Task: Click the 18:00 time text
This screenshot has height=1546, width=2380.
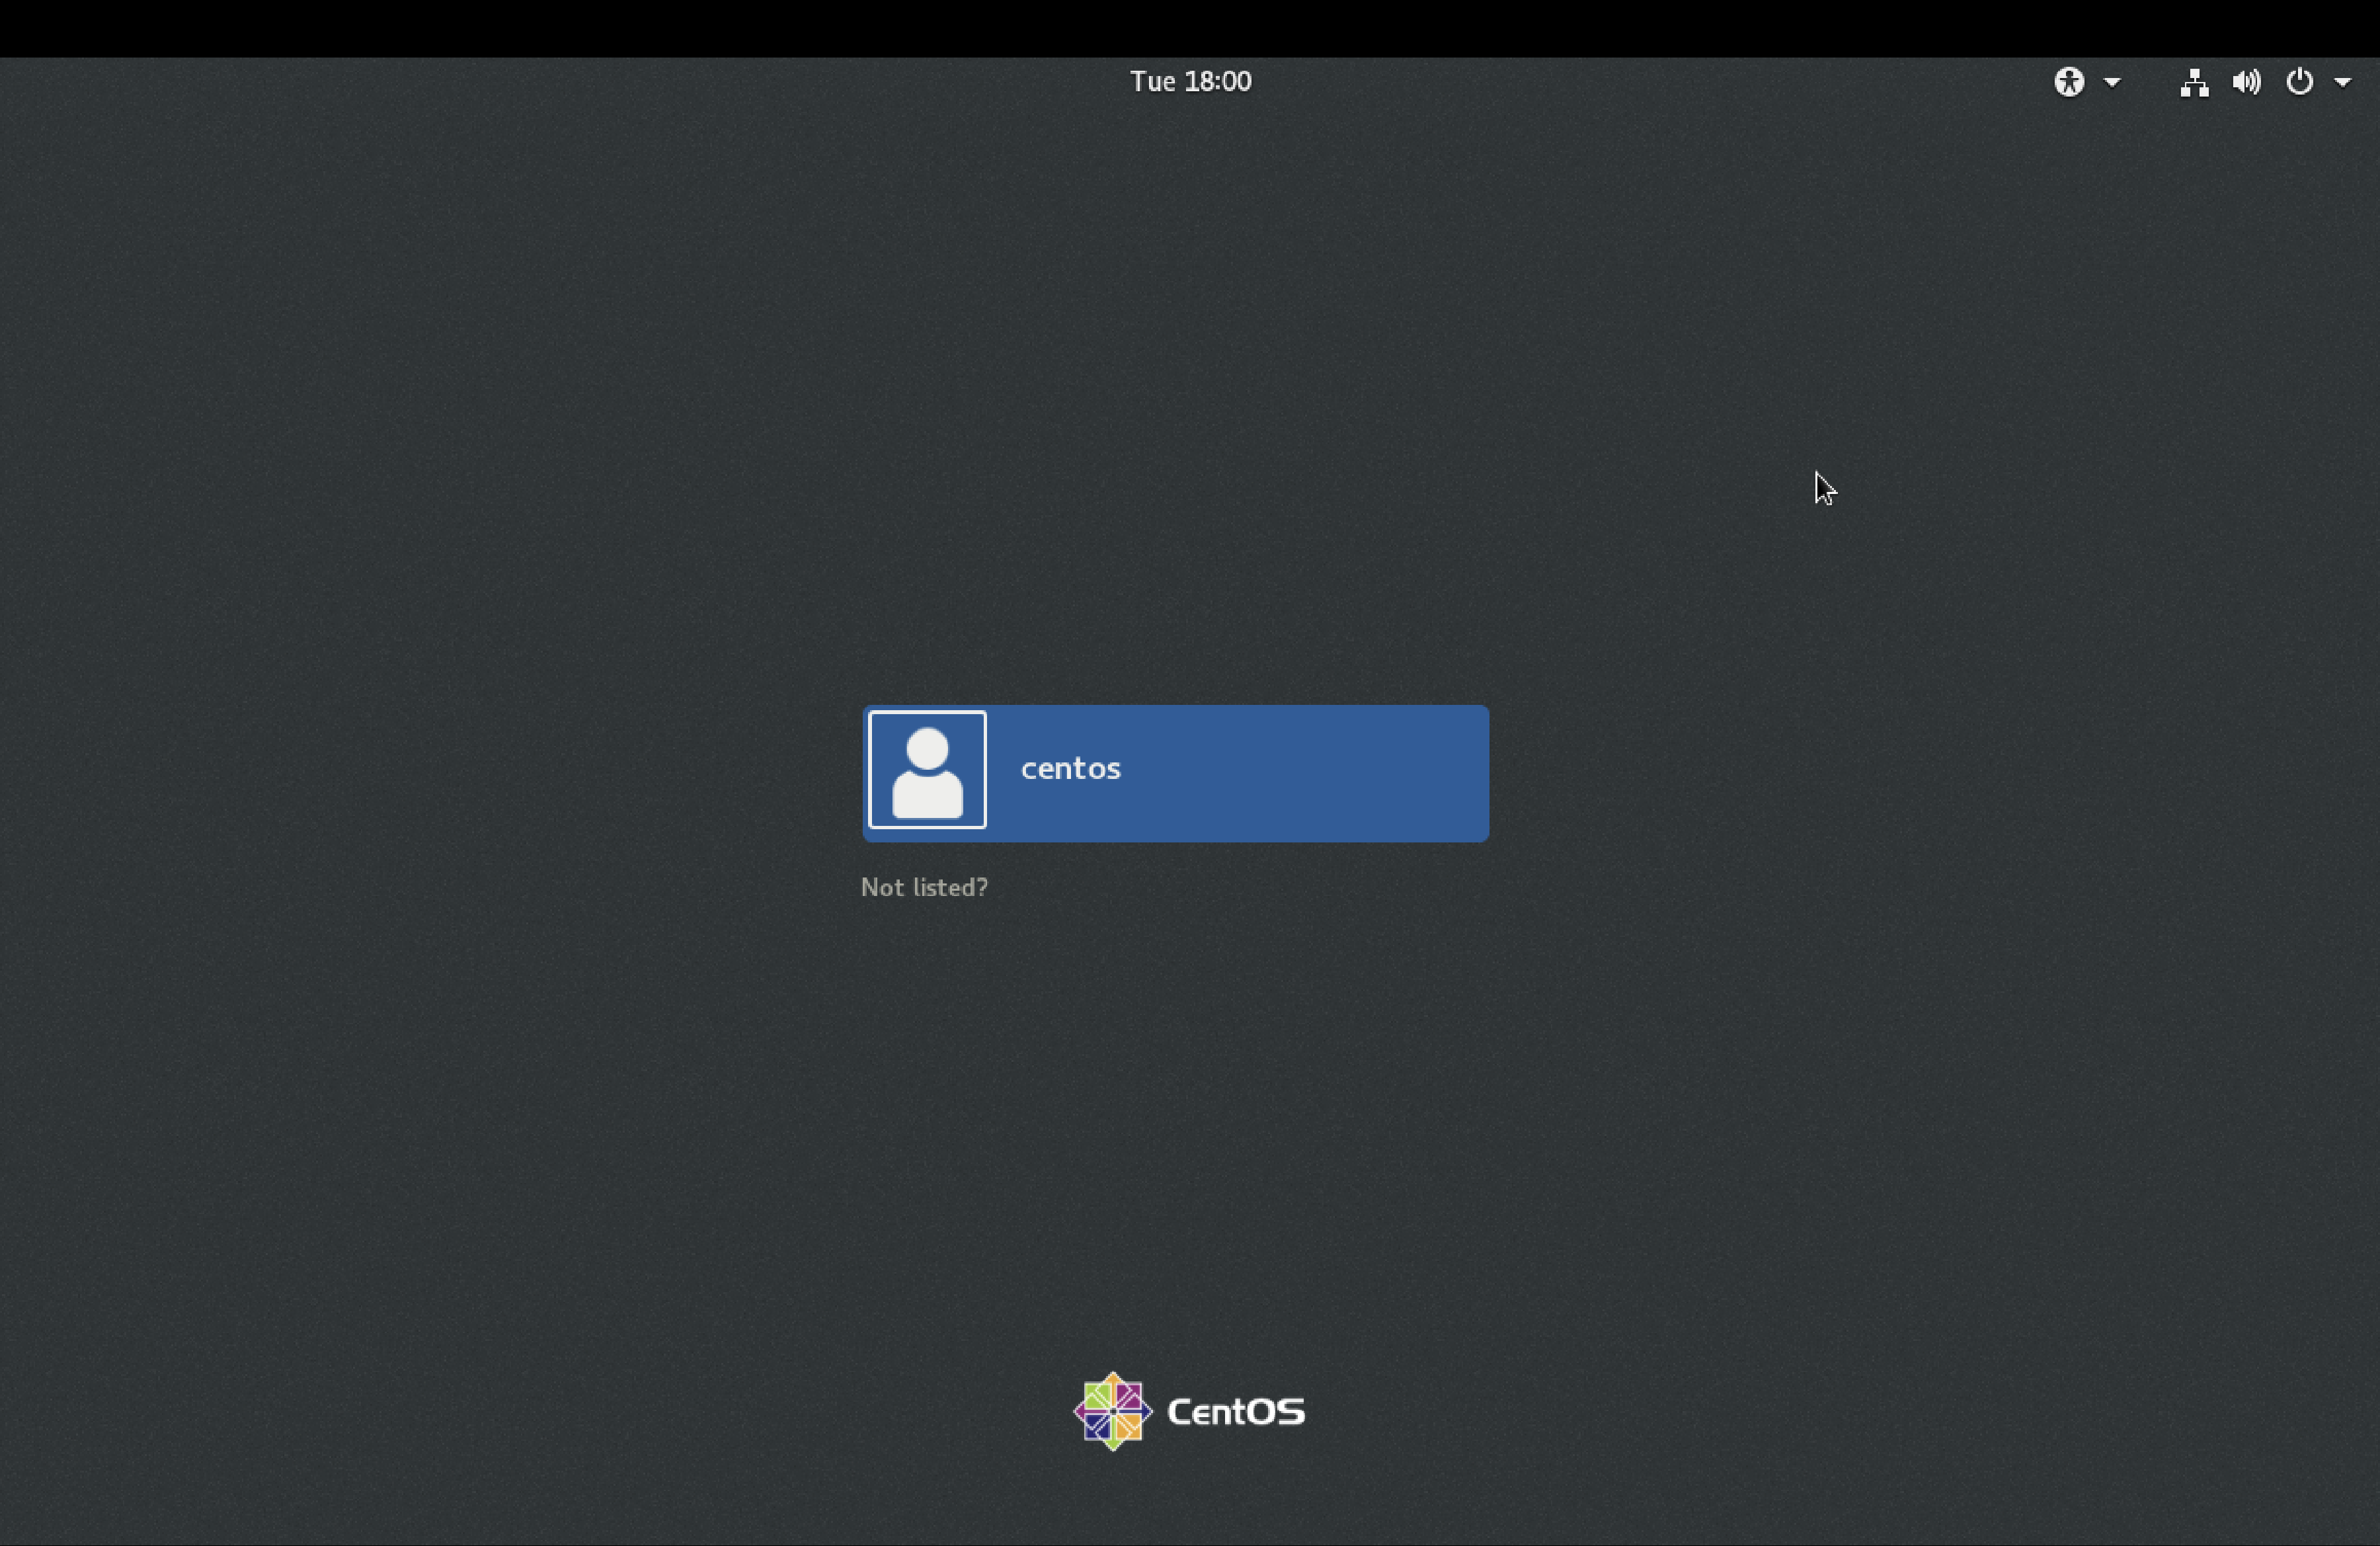Action: point(1218,81)
